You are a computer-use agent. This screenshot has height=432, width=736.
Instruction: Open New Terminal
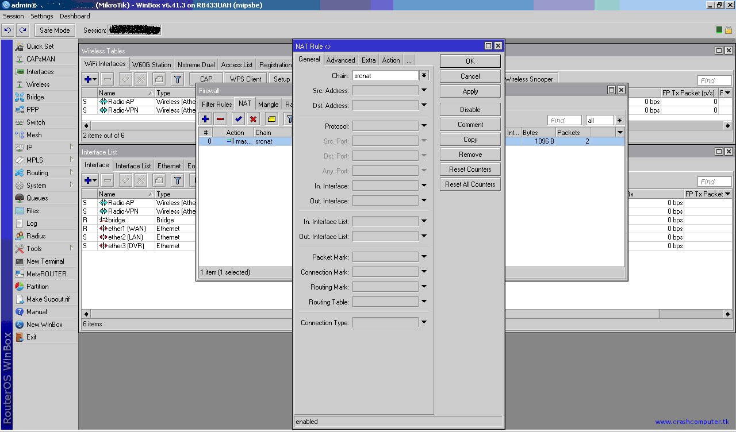[45, 261]
